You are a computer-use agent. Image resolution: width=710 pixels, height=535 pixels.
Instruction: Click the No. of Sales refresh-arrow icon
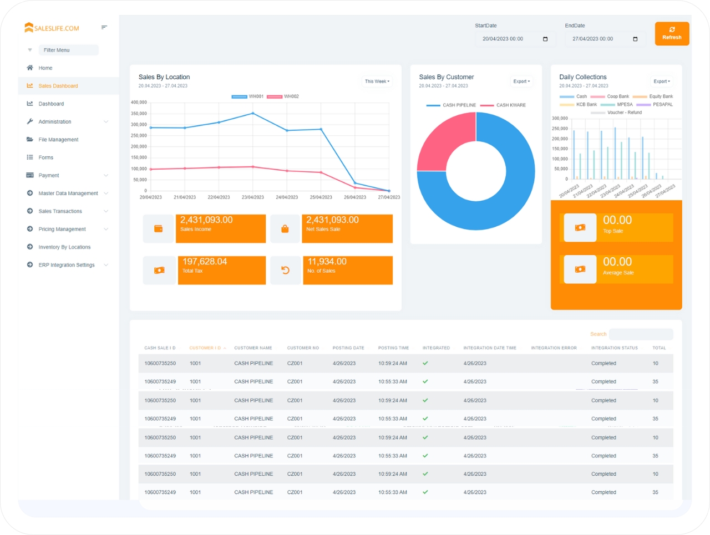(285, 270)
